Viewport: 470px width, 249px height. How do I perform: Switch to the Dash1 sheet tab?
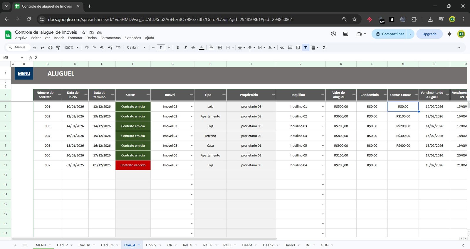tap(247, 245)
